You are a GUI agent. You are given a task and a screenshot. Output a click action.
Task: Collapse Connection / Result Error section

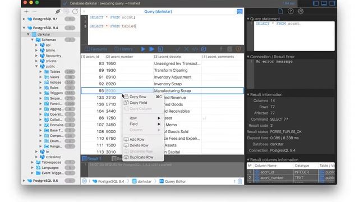pos(248,57)
